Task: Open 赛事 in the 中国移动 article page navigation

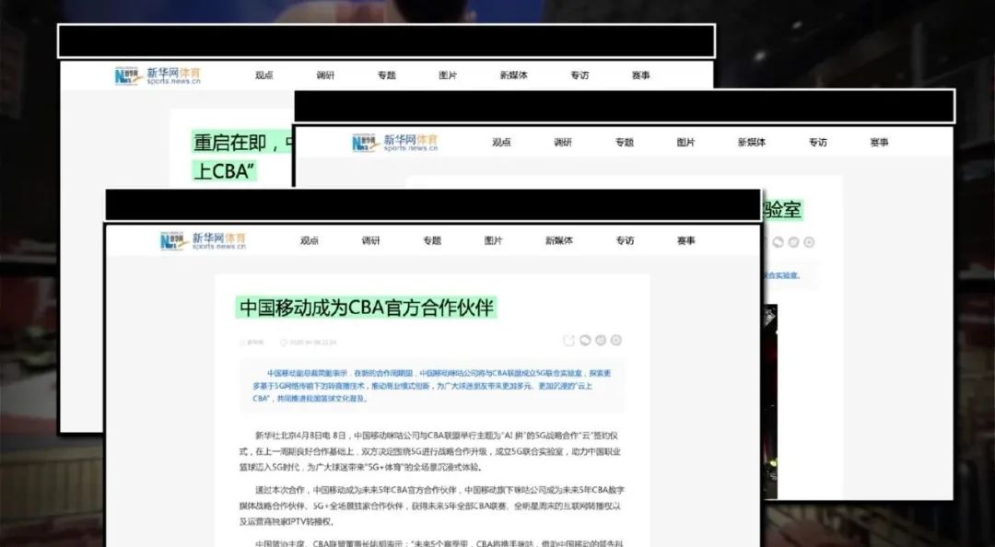Action: tap(686, 241)
